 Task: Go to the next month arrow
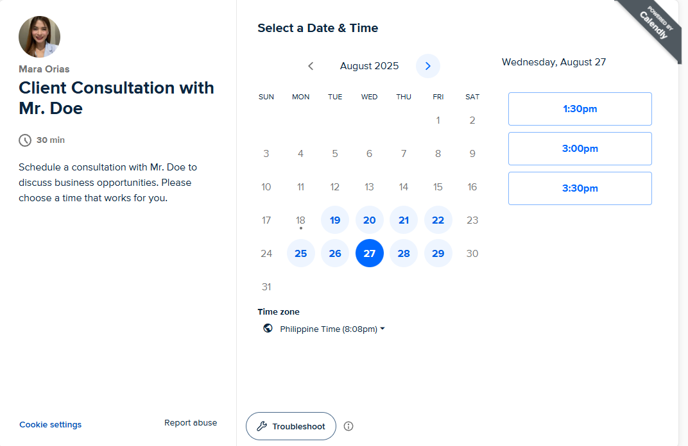[428, 66]
